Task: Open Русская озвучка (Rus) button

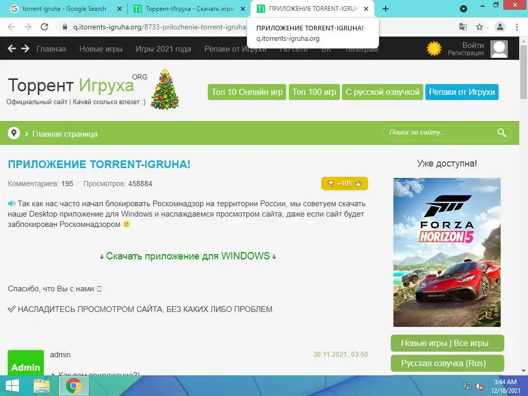Action: (448, 364)
